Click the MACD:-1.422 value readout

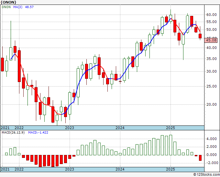coord(38,133)
